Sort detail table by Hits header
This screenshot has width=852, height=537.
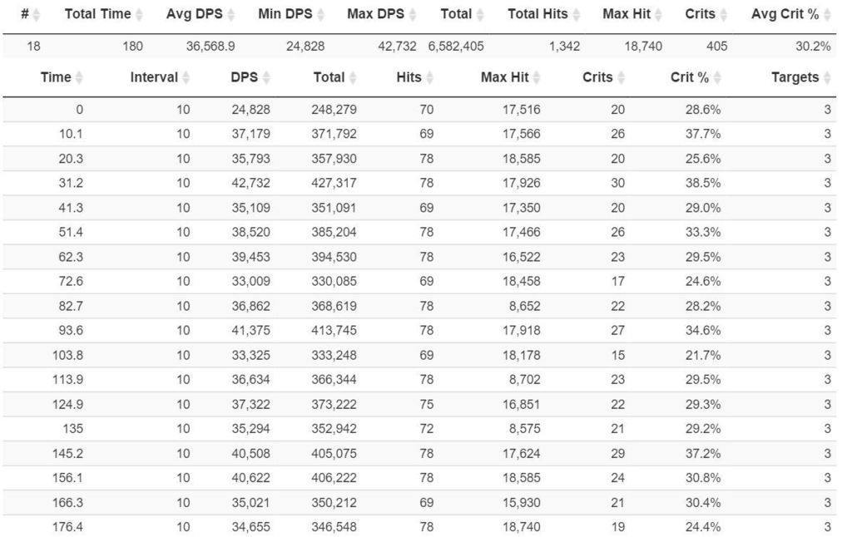coord(409,77)
